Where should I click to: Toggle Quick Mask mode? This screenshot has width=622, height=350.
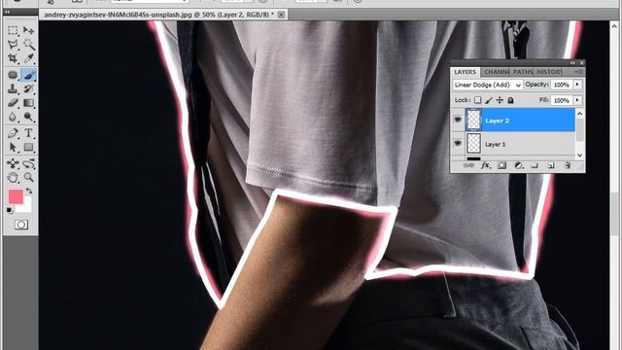[x=21, y=225]
